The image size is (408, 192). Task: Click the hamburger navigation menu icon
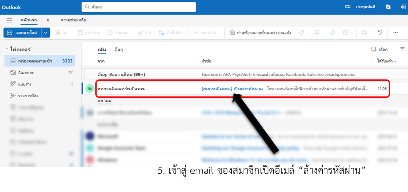point(9,20)
